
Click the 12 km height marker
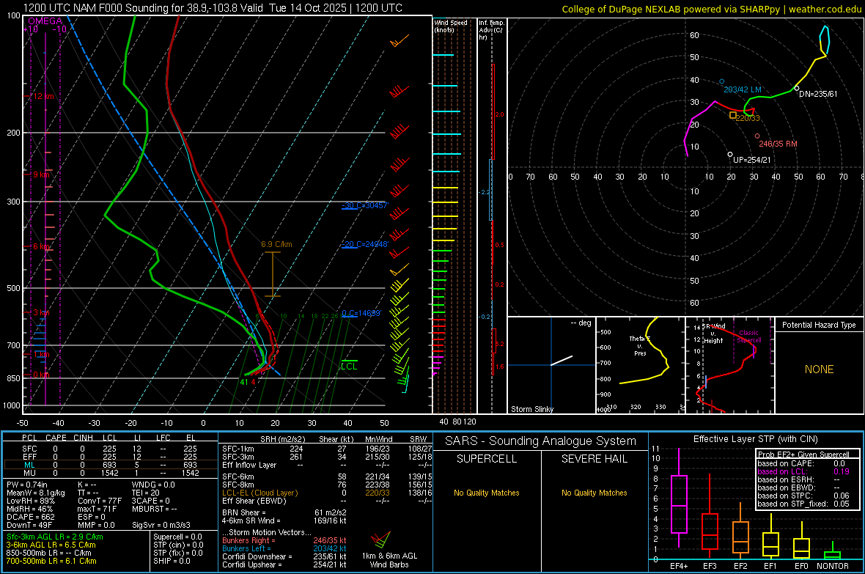43,96
